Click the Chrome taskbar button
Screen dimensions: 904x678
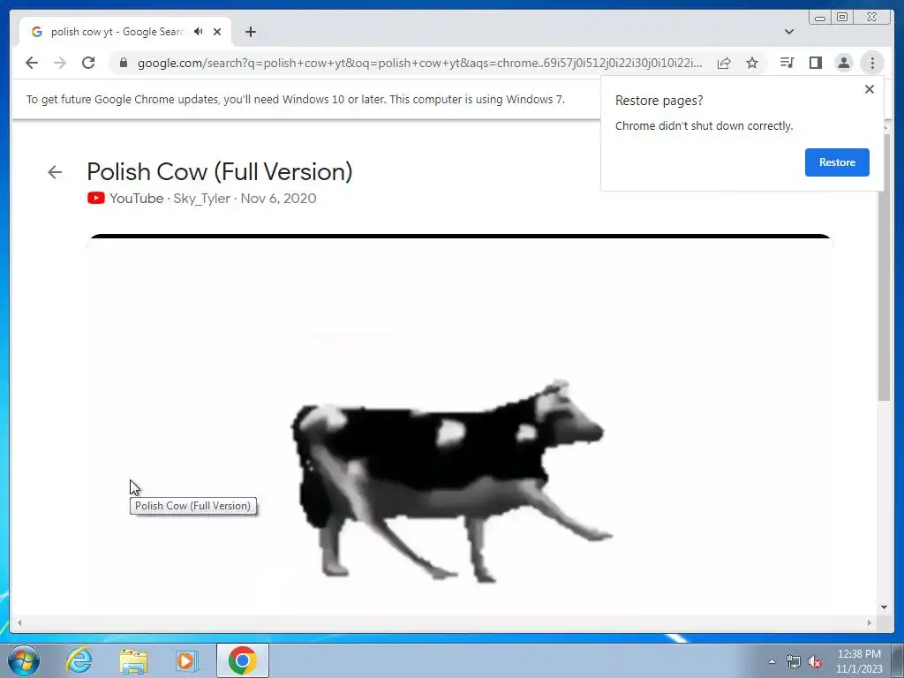pos(242,660)
